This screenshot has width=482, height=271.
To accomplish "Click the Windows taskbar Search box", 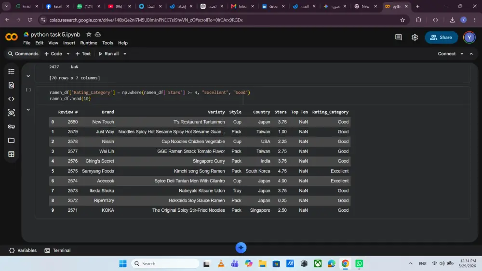I will pyautogui.click(x=165, y=264).
